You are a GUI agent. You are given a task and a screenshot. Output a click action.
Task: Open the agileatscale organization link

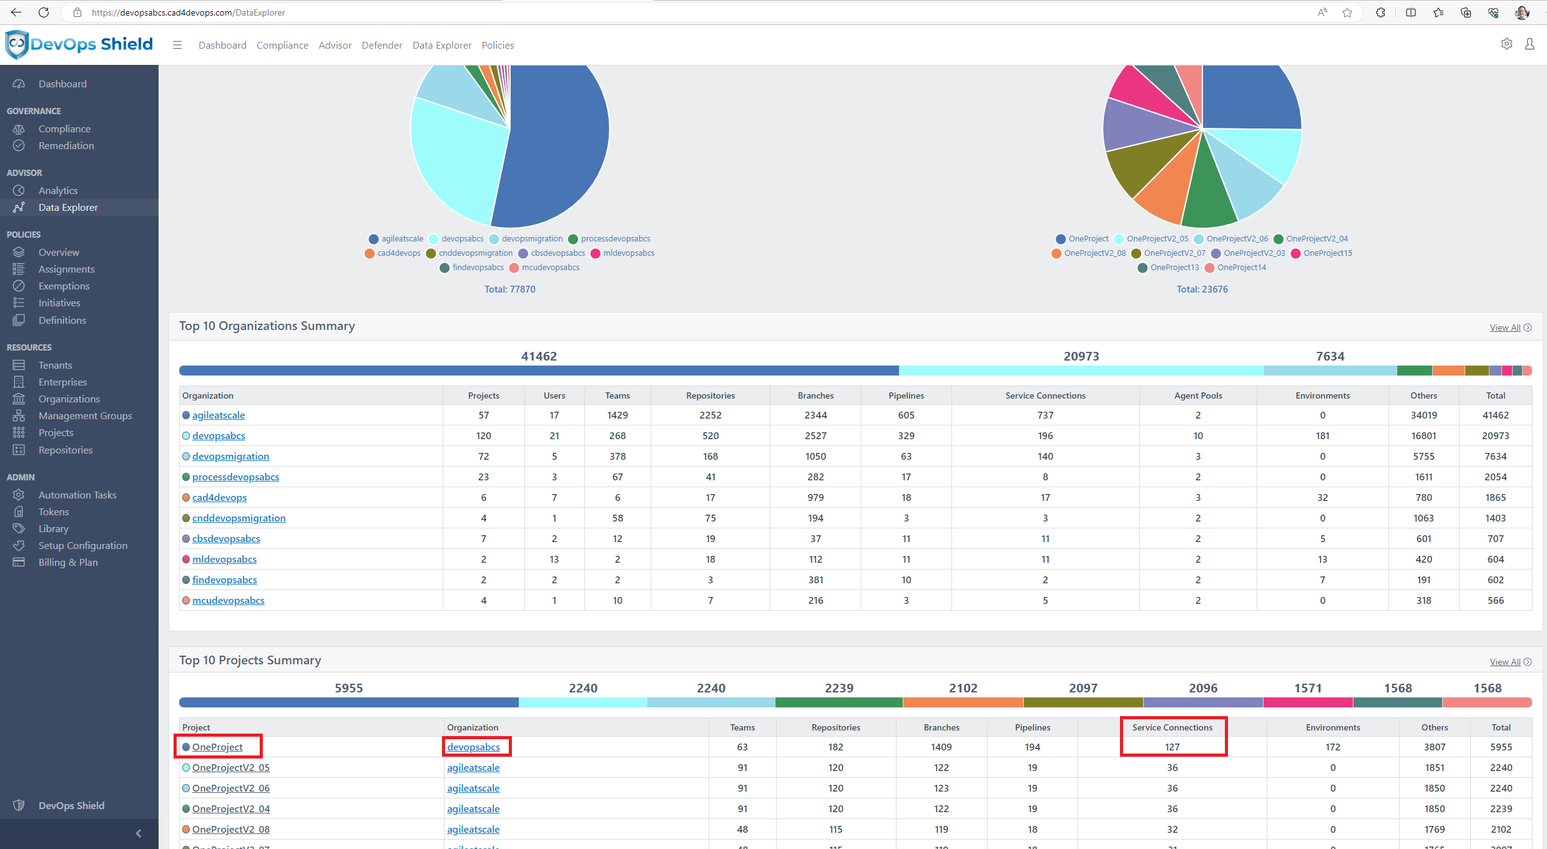coord(219,415)
